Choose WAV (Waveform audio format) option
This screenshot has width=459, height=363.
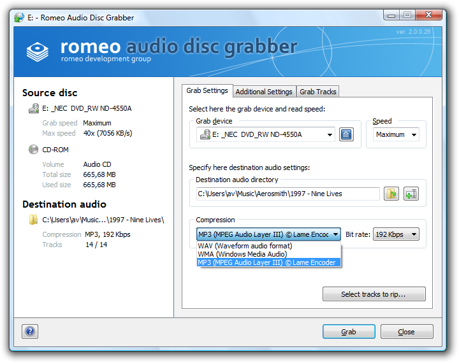(268, 246)
